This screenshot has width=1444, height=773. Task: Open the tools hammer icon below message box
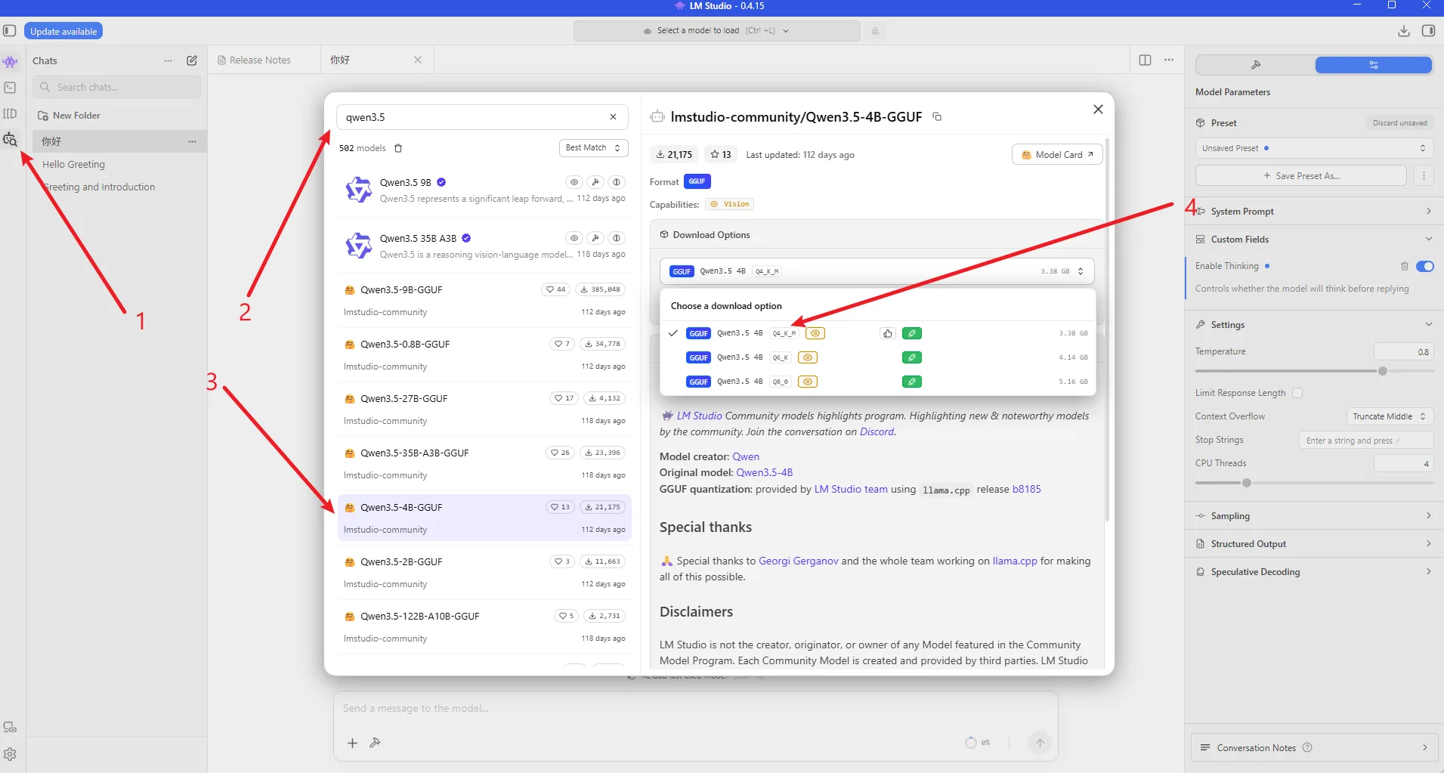click(375, 743)
